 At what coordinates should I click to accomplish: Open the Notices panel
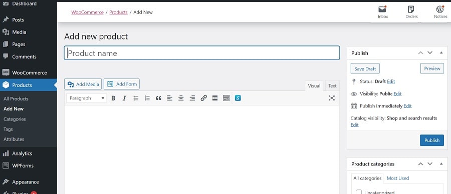tap(440, 12)
